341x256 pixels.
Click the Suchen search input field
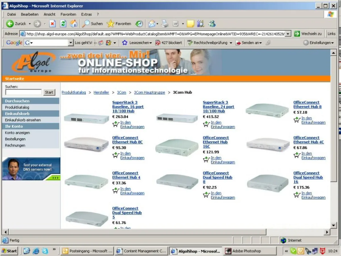(x=23, y=92)
